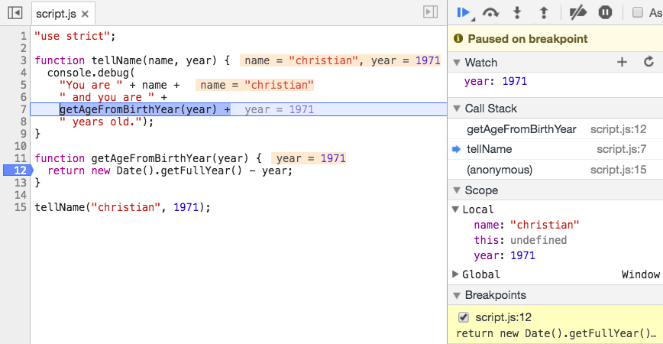Image resolution: width=663 pixels, height=344 pixels.
Task: Hide the debugger sidebar panel
Action: [x=430, y=12]
